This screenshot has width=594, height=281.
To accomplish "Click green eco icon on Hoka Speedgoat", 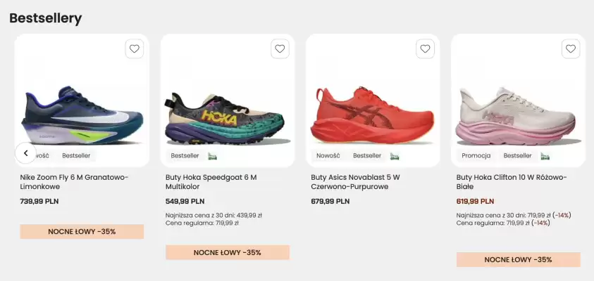I will pos(213,156).
